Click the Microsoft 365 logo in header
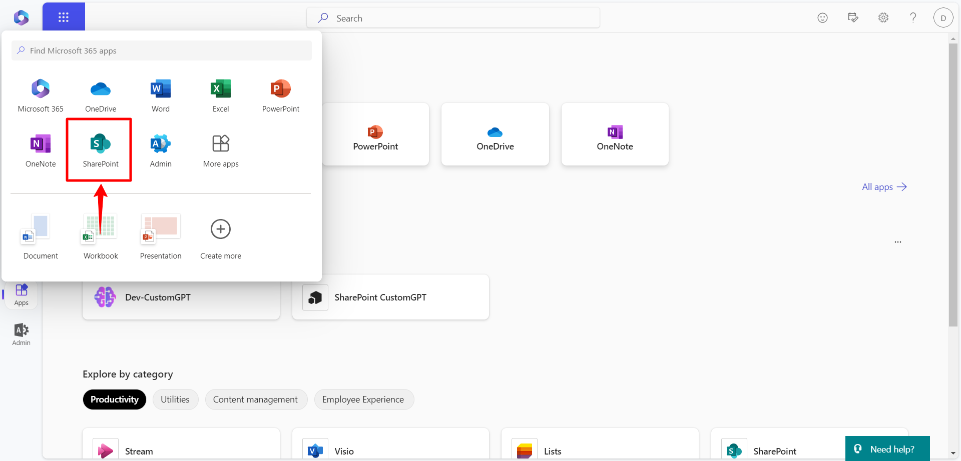Viewport: 961px width, 461px height. (21, 17)
